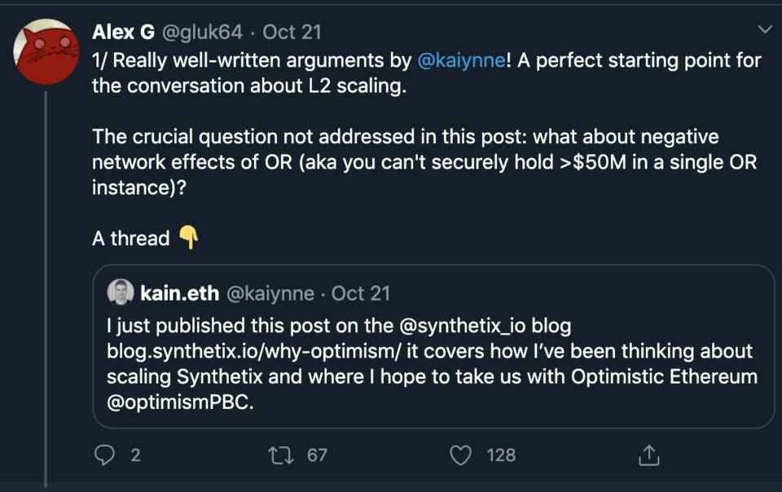Screen dimensions: 782x492
Task: Click the 128 likes count
Action: coord(501,455)
